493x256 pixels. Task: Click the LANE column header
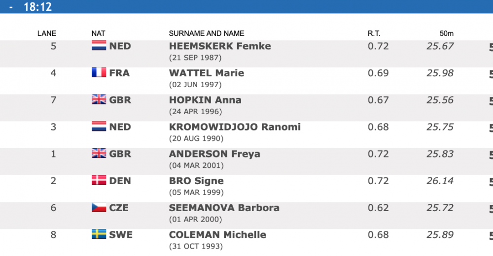pos(47,33)
